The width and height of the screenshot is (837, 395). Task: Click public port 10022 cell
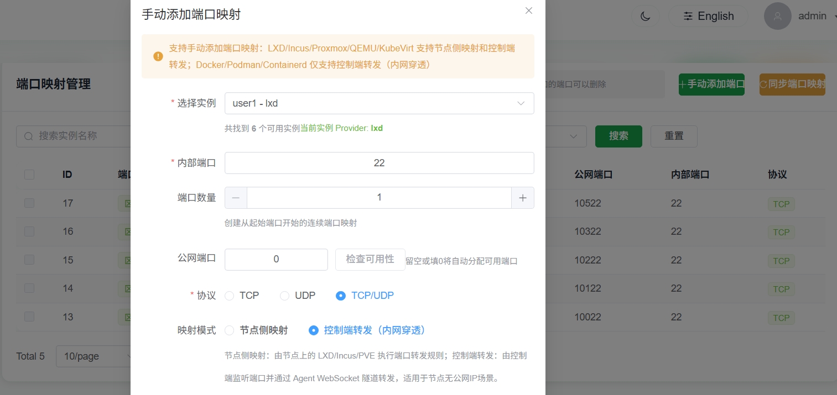pyautogui.click(x=588, y=317)
